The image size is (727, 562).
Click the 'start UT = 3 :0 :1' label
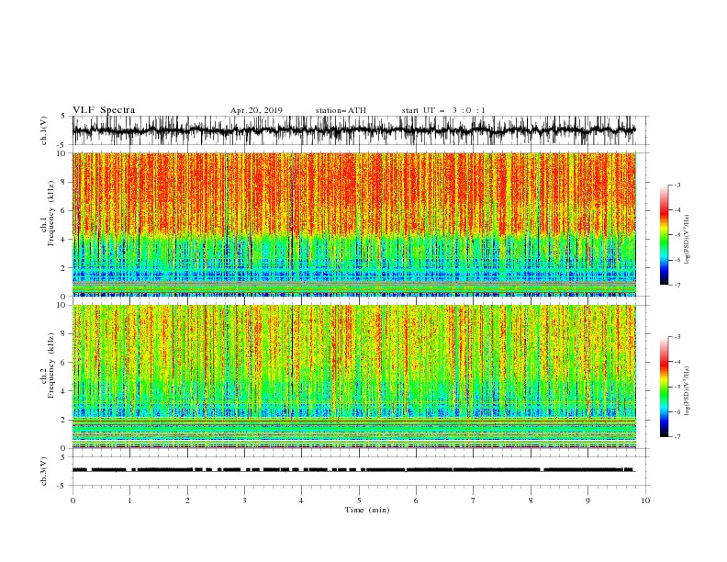point(443,110)
